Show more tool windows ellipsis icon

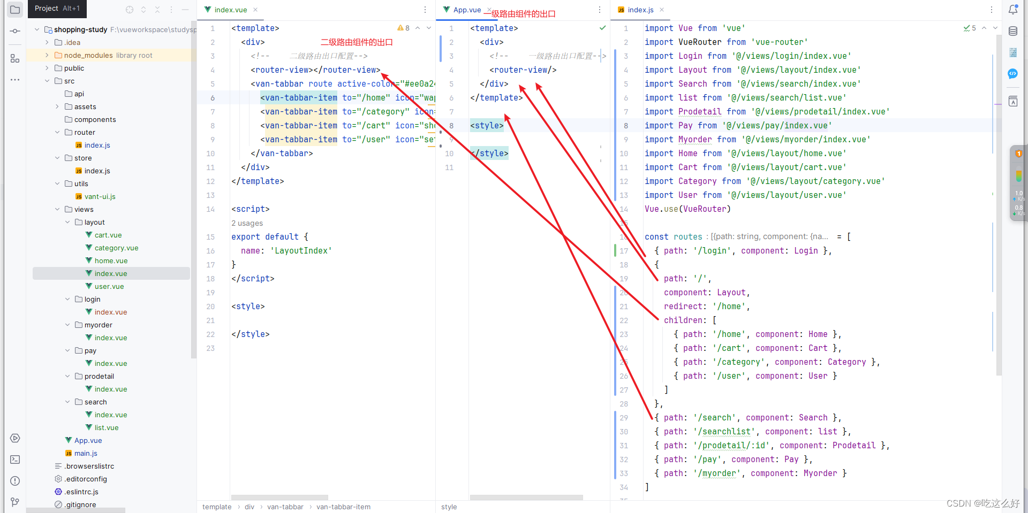click(x=15, y=80)
